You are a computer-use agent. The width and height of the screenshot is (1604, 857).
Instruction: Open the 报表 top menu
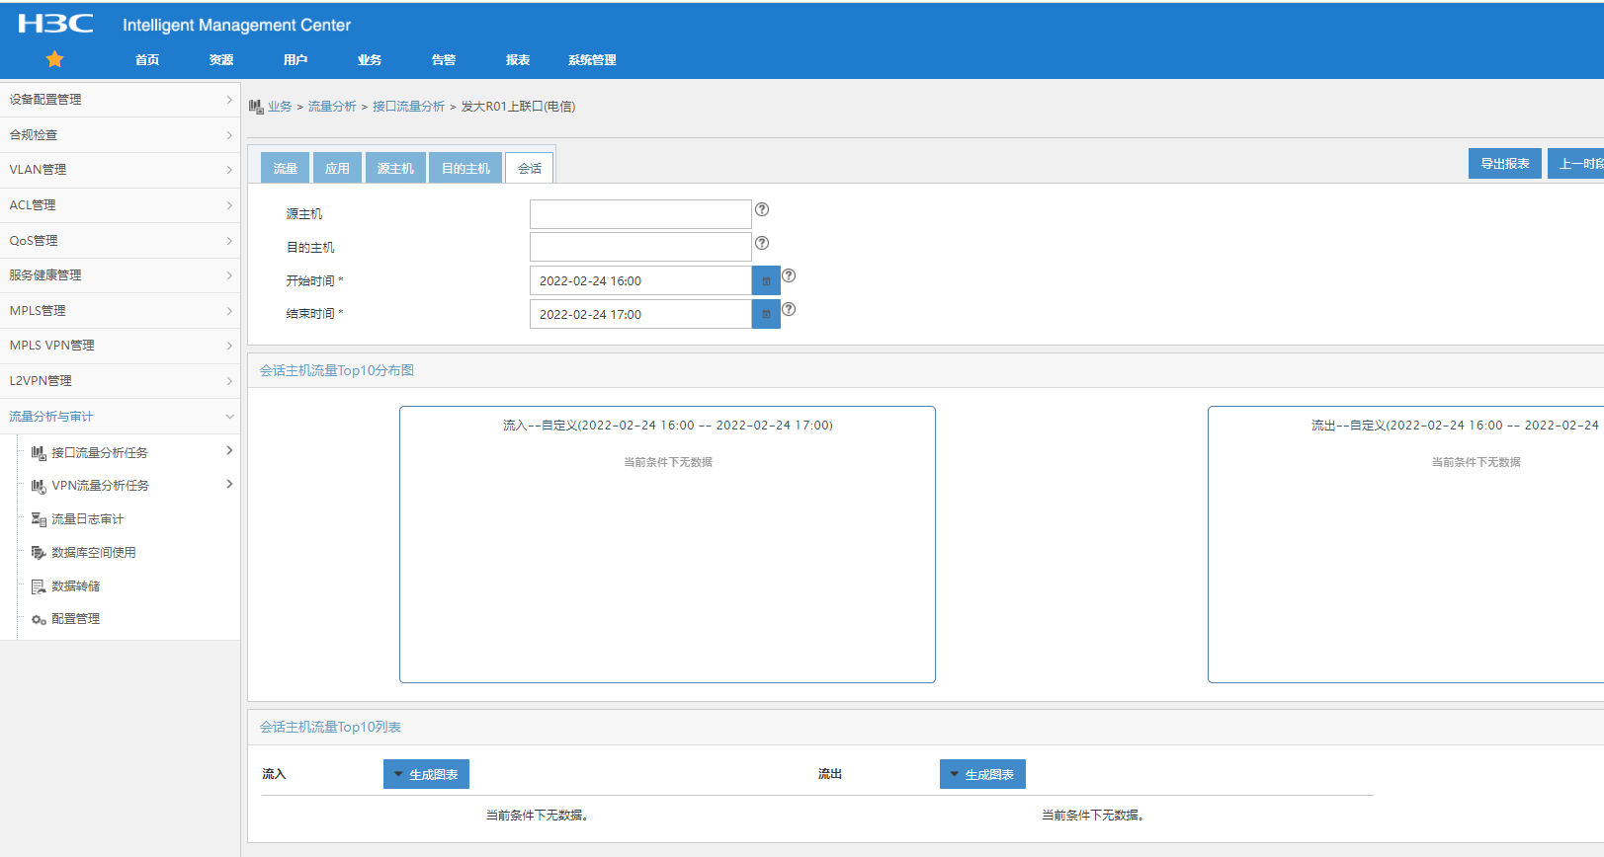[518, 60]
